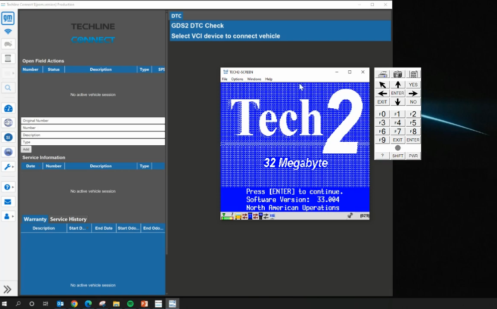Screen dimensions: 497x309
Task: Click the down arrow key on keypad
Action: pyautogui.click(x=397, y=102)
